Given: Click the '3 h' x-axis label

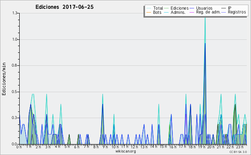Looking at the screenshot, I should tap(48, 147).
